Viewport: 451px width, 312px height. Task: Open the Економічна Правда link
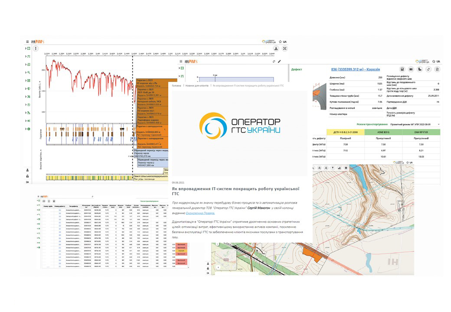tap(201, 213)
